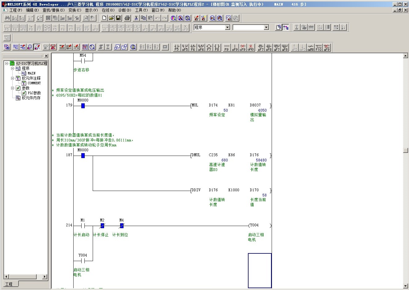The image size is (409, 290).
Task: Click the Paste clipboard icon
Action: click(150, 18)
